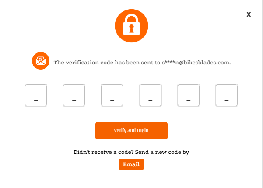Click the underscore placeholder in the first box

(x=36, y=100)
